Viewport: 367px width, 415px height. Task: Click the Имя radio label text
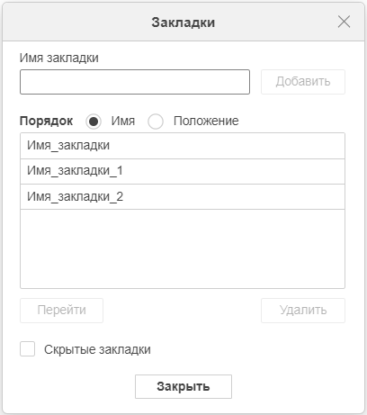point(123,121)
